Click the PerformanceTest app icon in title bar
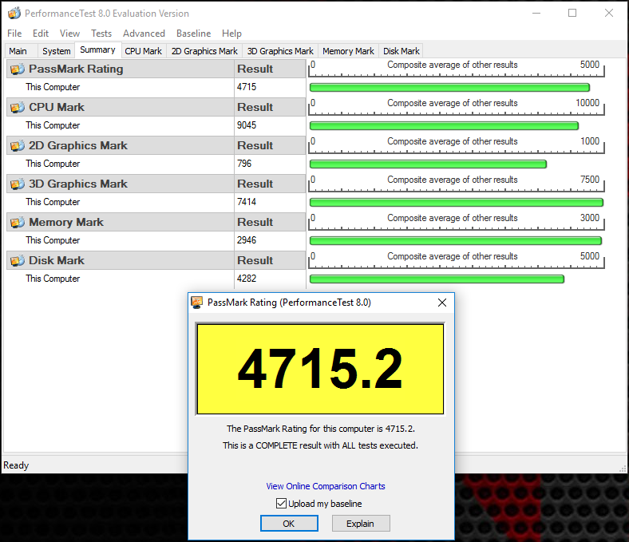Viewport: 629px width, 542px height. click(x=14, y=14)
